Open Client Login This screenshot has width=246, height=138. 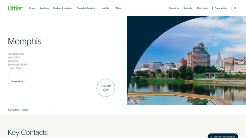(x=202, y=8)
